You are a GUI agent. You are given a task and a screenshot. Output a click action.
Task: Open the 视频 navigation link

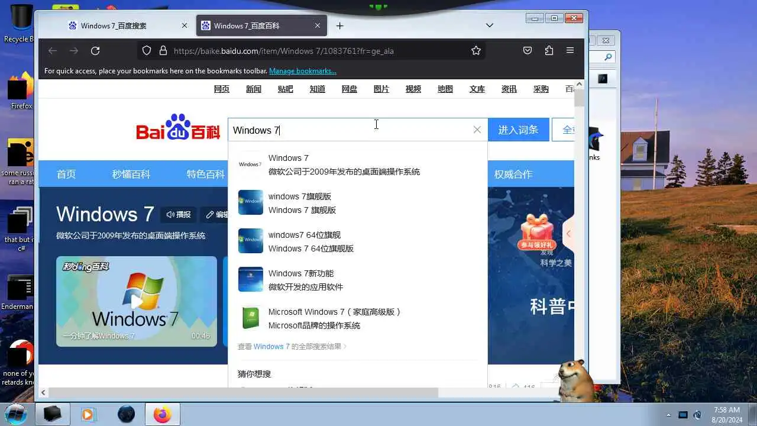coord(413,89)
